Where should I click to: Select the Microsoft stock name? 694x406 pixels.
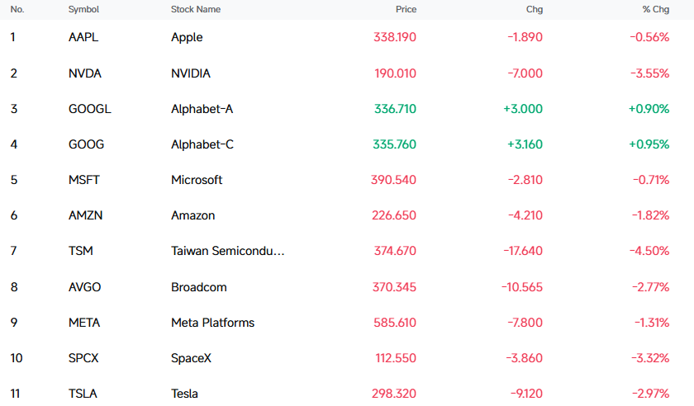point(197,180)
